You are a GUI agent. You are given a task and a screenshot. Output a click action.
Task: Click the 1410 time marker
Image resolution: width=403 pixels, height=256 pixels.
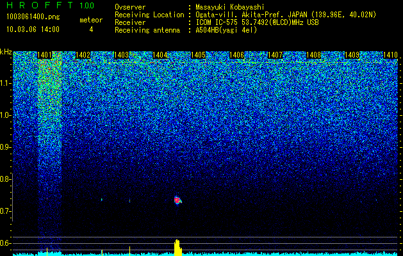(390, 55)
